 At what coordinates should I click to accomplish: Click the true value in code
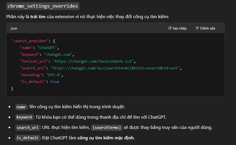point(55,82)
